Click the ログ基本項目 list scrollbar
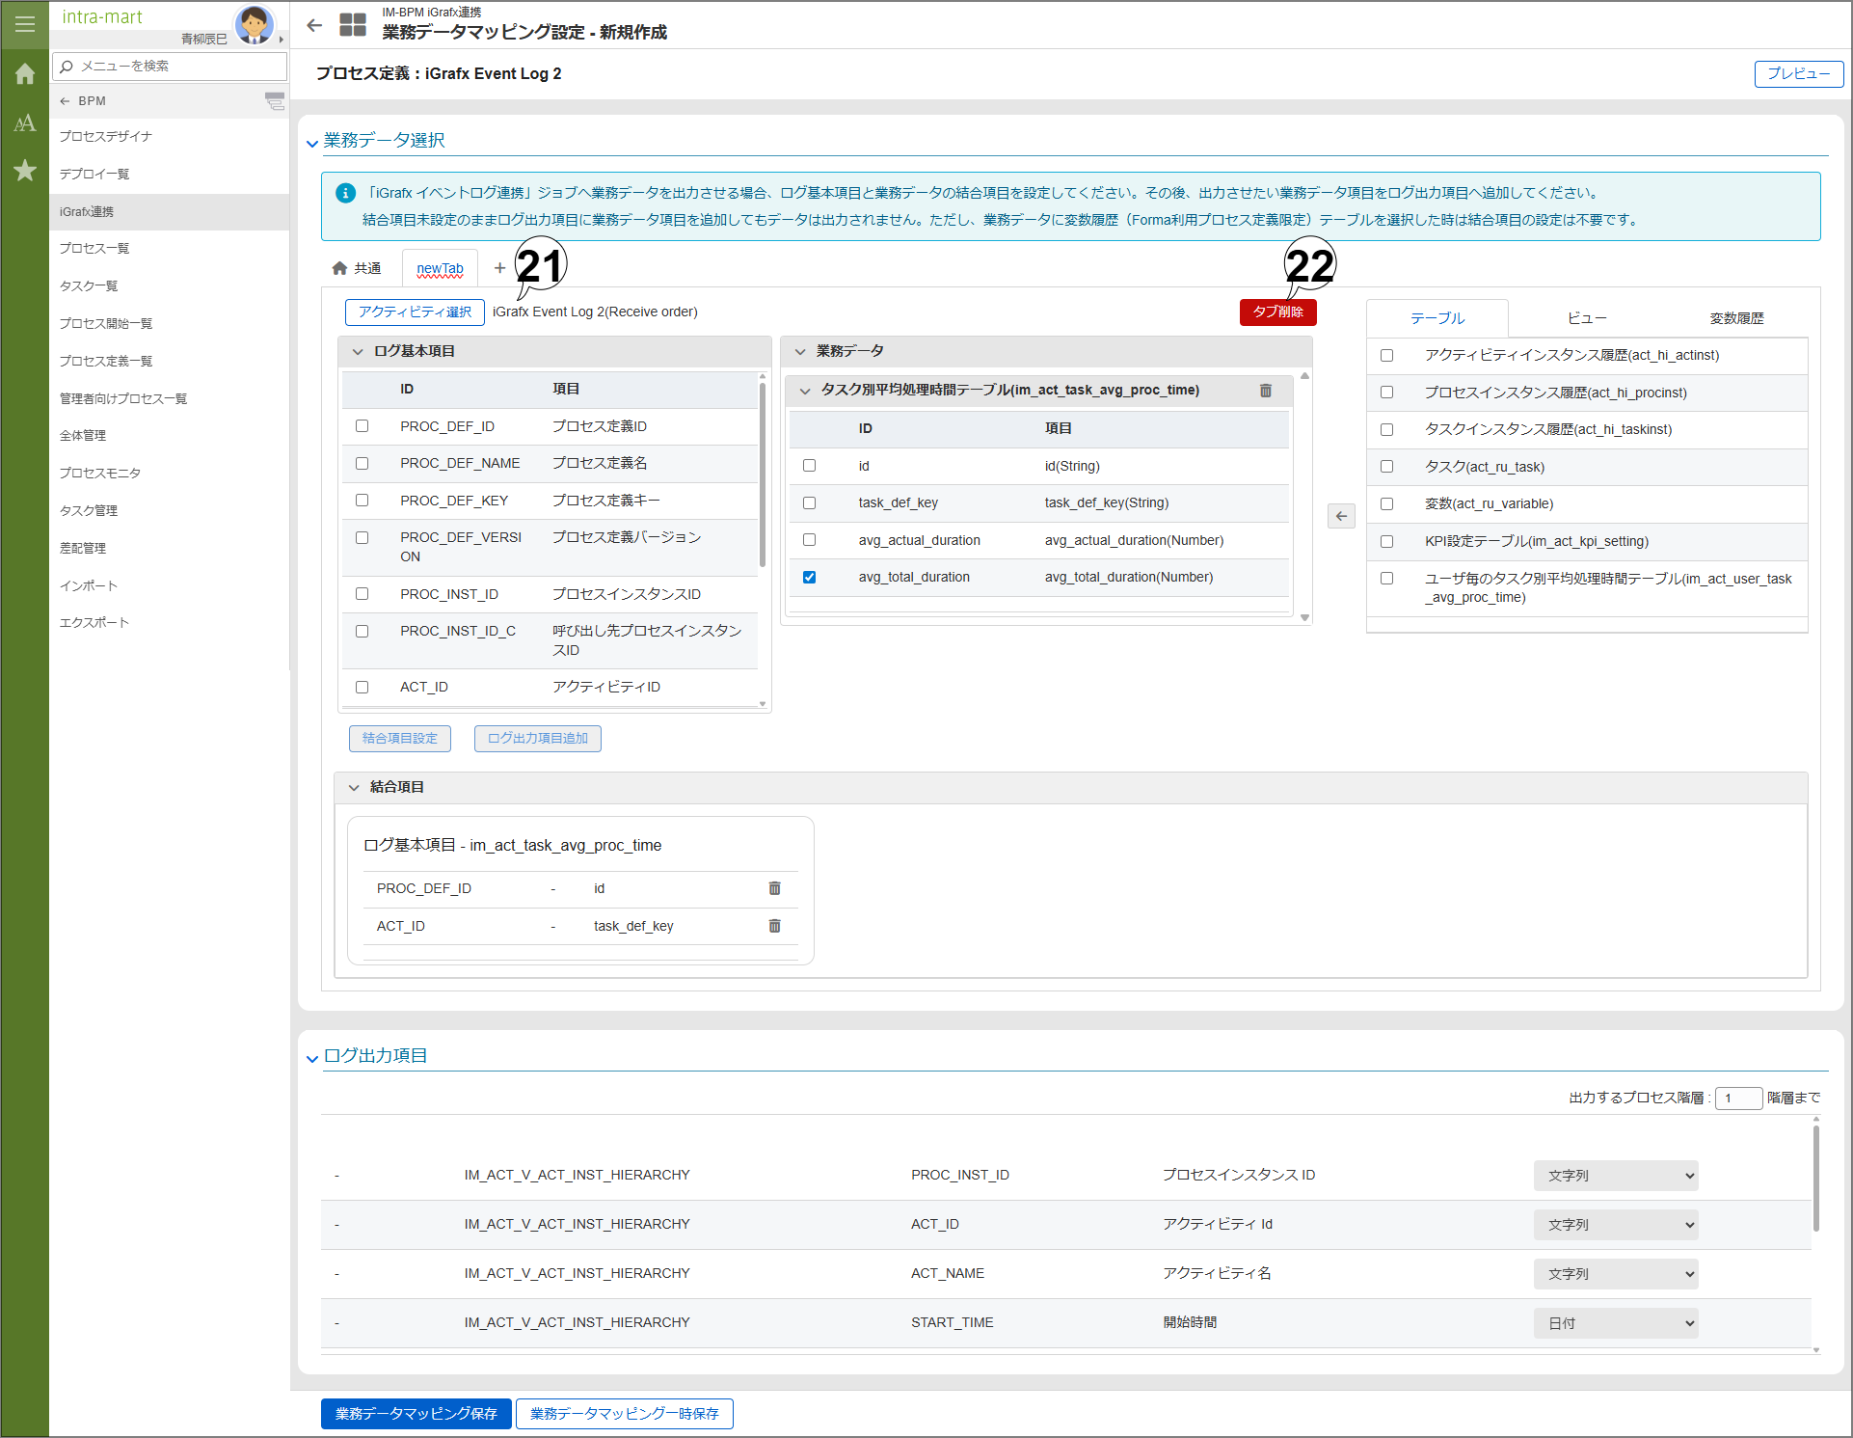 point(762,473)
